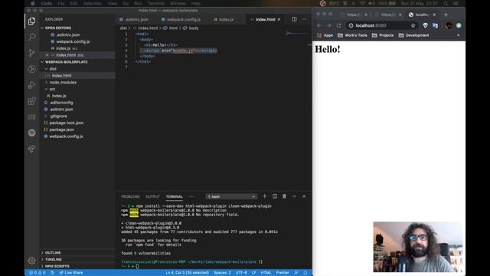Viewport: 490px width, 276px height.
Task: Kill terminal with trash icon
Action: tap(284, 196)
